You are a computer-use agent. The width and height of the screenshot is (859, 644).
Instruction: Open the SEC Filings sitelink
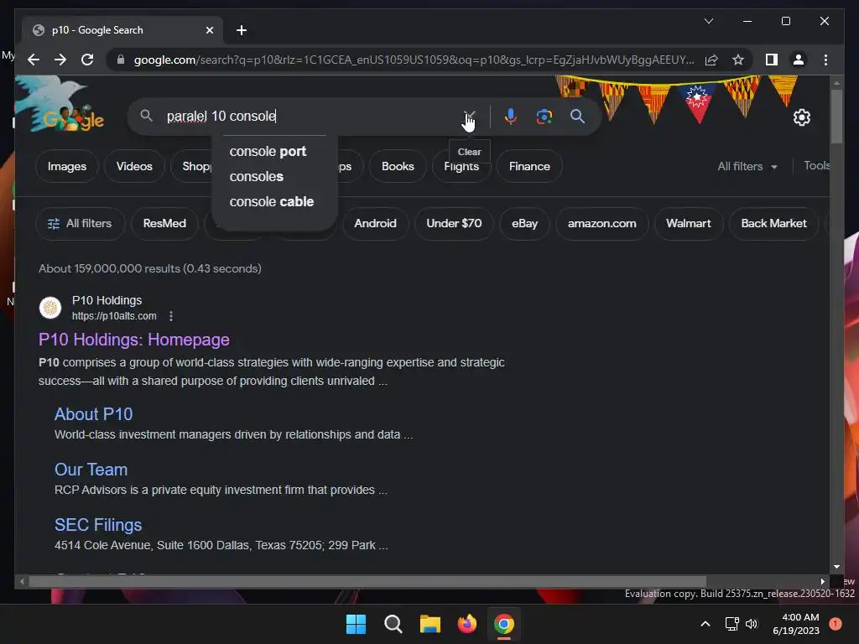click(98, 525)
